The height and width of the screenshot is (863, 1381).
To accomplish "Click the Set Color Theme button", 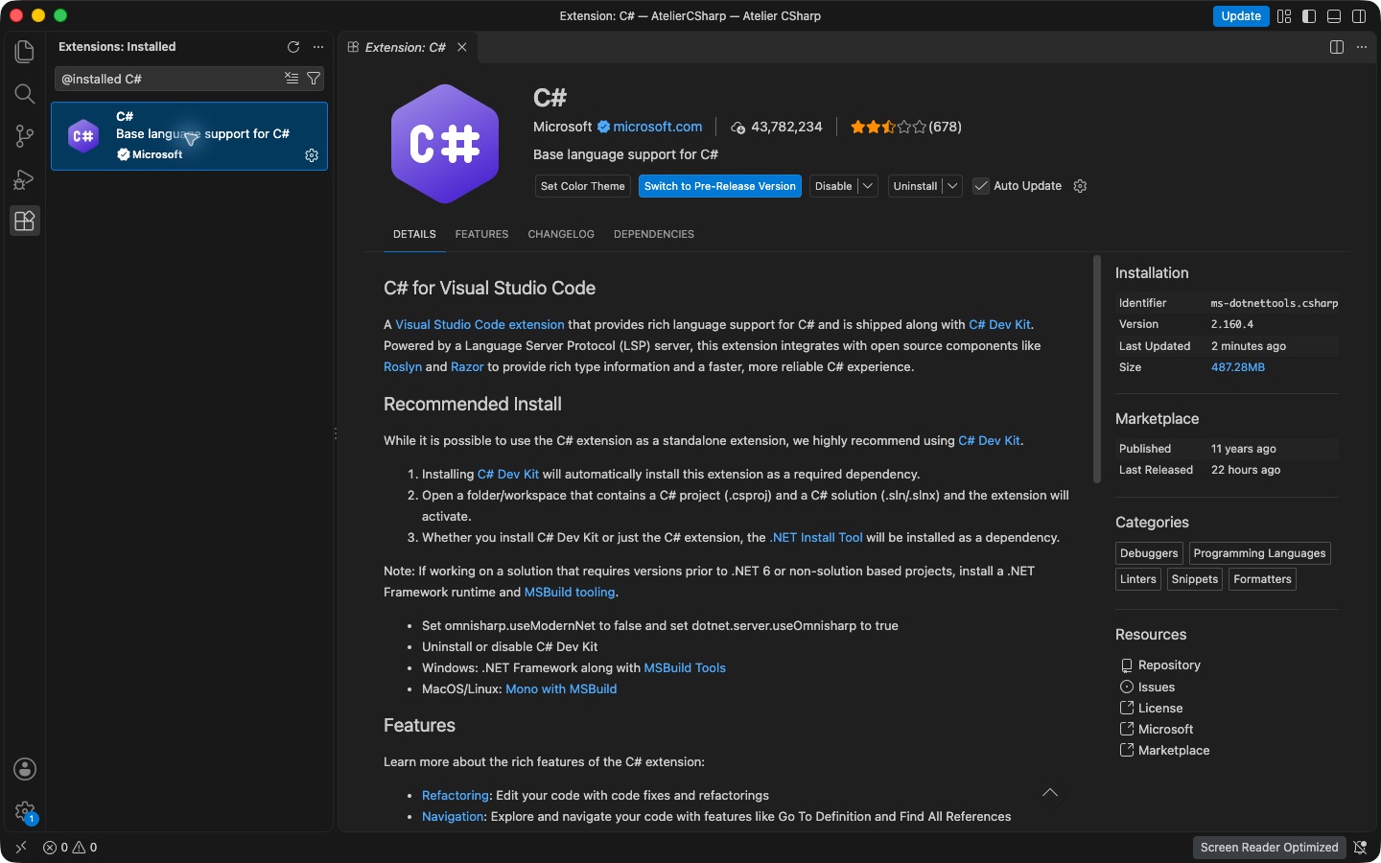I will pyautogui.click(x=583, y=186).
